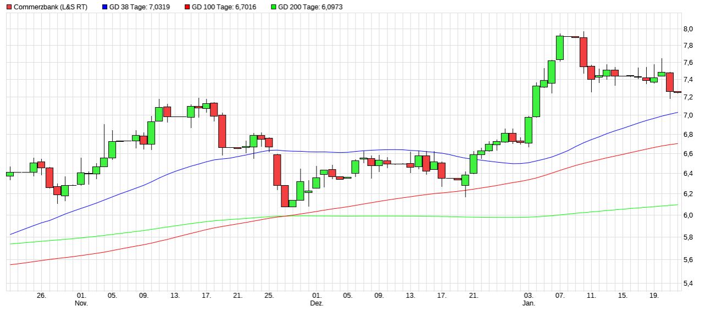Click the 7,2 price axis label
The height and width of the screenshot is (311, 705).
pos(688,97)
